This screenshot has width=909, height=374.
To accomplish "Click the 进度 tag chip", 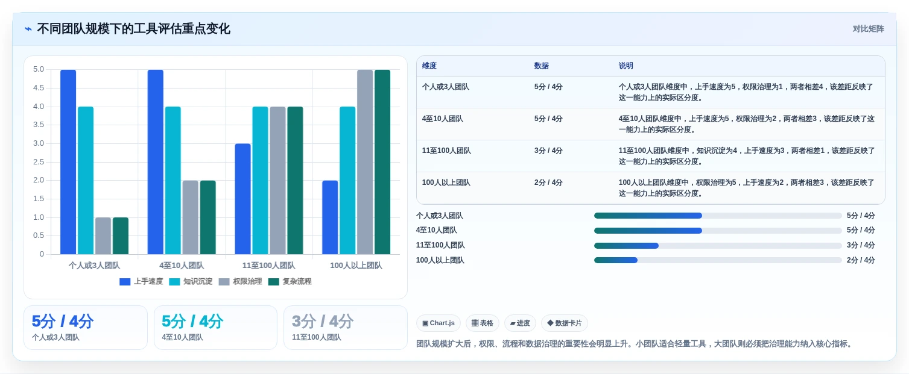I will click(x=520, y=323).
